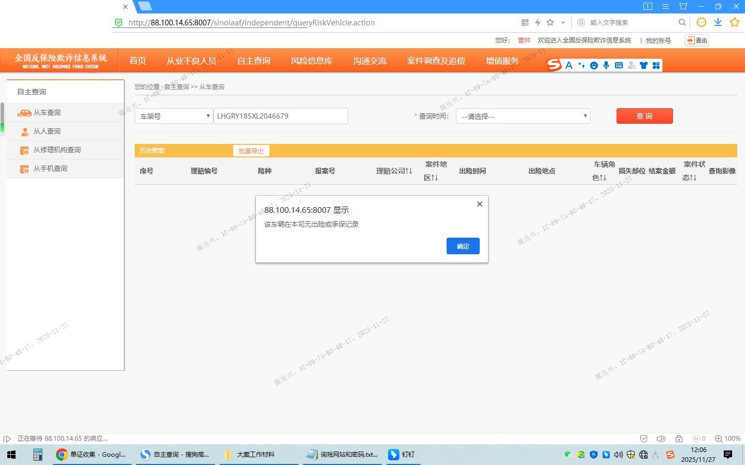
Task: Click the Sogou input microphone icon
Action: (x=606, y=65)
